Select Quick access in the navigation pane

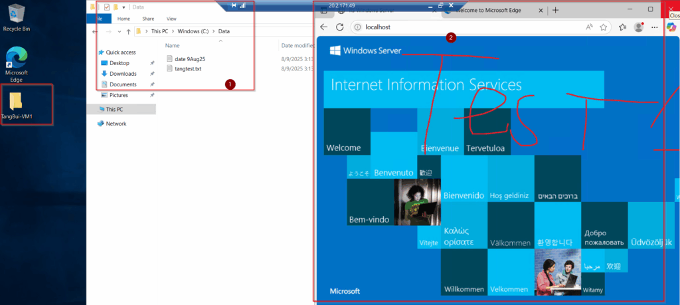(117, 52)
